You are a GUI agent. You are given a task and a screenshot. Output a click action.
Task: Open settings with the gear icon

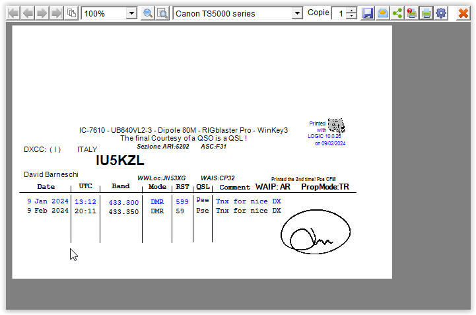(441, 13)
